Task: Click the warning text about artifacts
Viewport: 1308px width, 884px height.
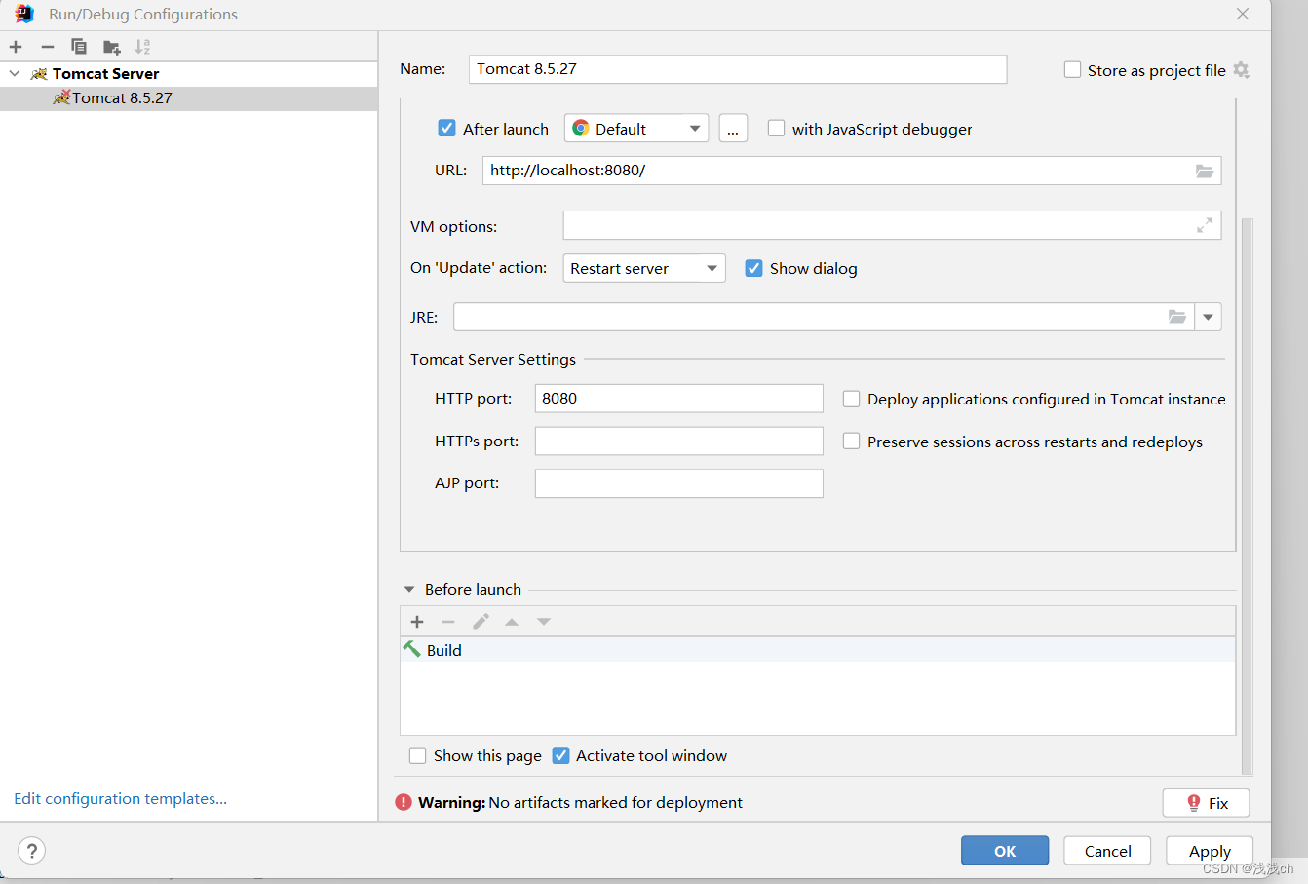Action: click(580, 802)
